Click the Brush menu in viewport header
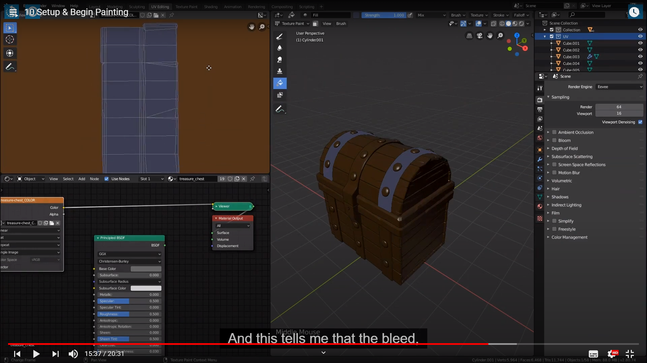Image resolution: width=647 pixels, height=363 pixels. (x=341, y=24)
